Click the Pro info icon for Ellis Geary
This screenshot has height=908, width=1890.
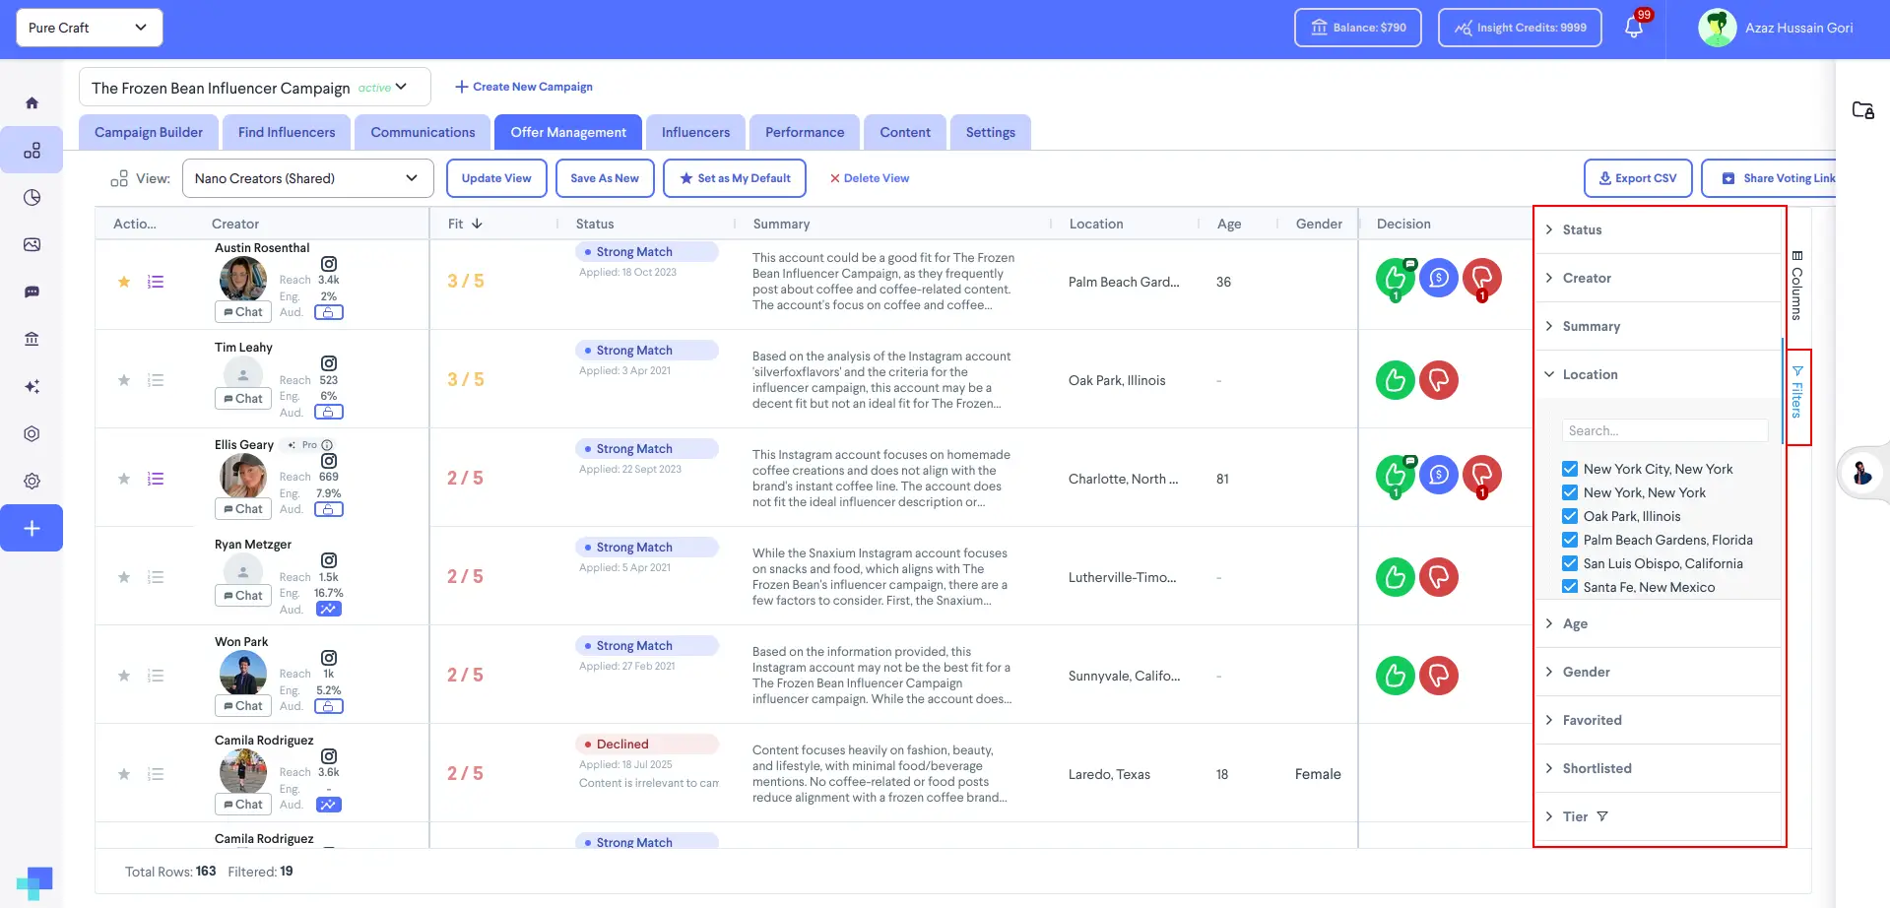coord(327,445)
